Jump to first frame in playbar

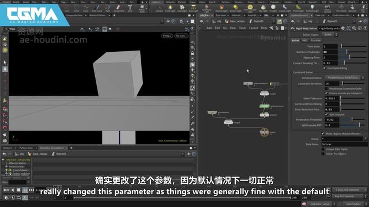click(6, 190)
